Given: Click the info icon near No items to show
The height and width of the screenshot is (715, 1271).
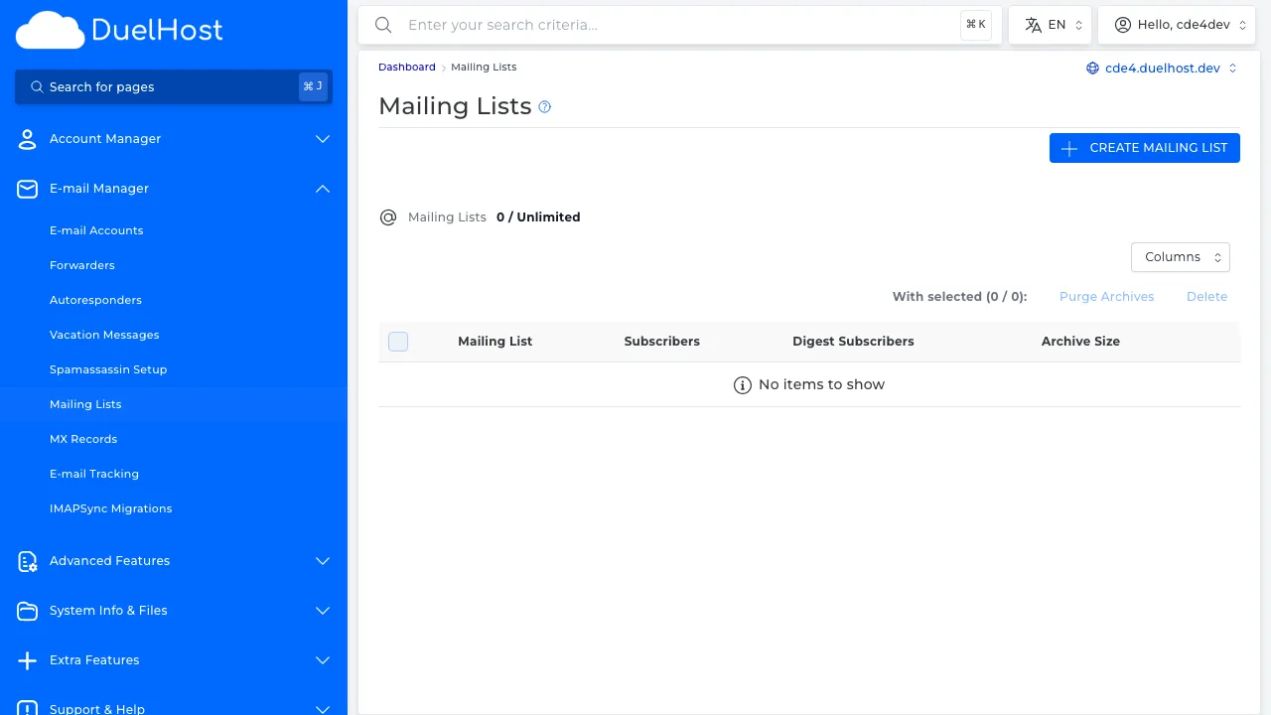Looking at the screenshot, I should pos(743,384).
